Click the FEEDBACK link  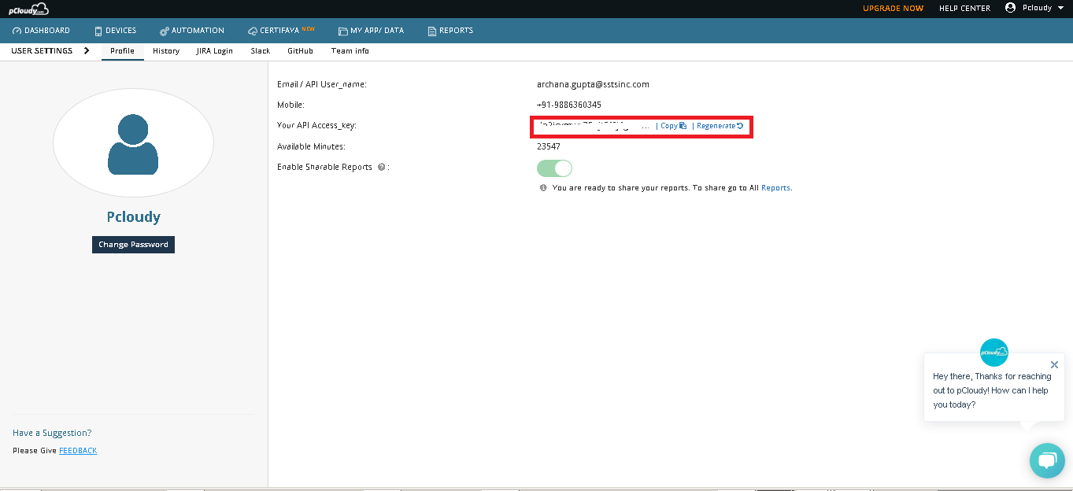(78, 451)
